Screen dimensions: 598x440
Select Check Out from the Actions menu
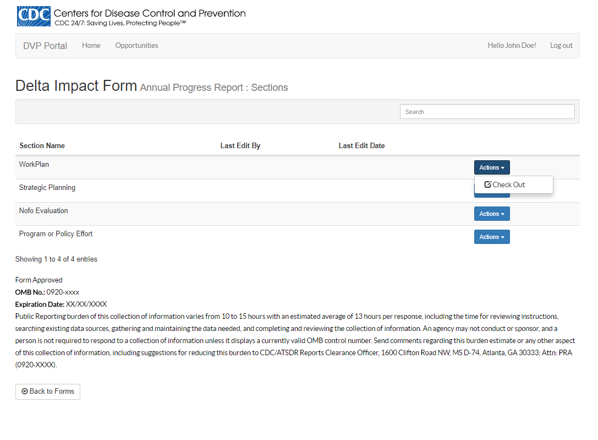pyautogui.click(x=508, y=185)
